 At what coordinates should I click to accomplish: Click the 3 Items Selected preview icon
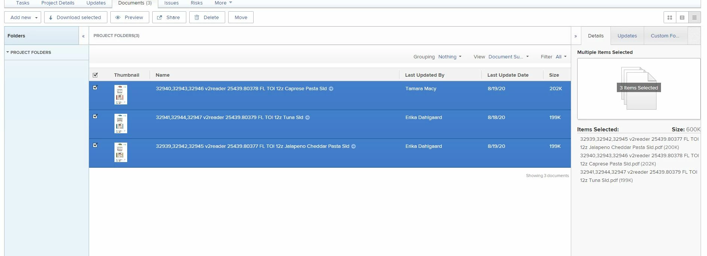click(639, 88)
